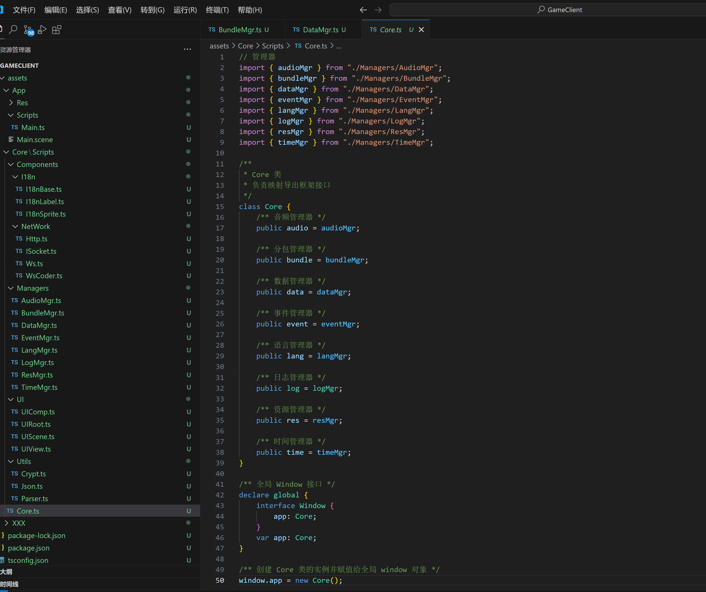This screenshot has height=592, width=706.
Task: Switch to the BundleMgr.ts tab
Action: coord(239,30)
